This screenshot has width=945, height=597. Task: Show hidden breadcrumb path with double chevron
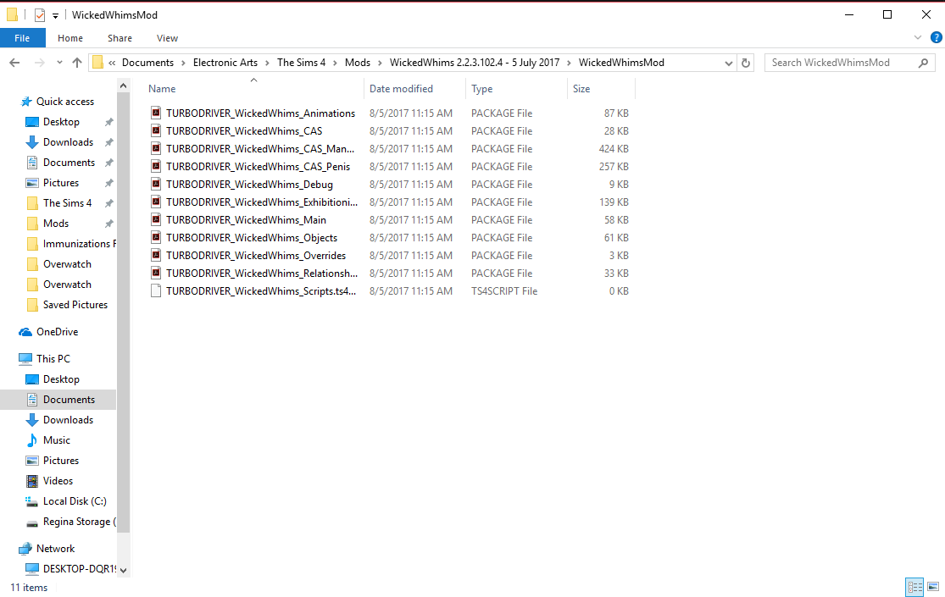click(112, 63)
